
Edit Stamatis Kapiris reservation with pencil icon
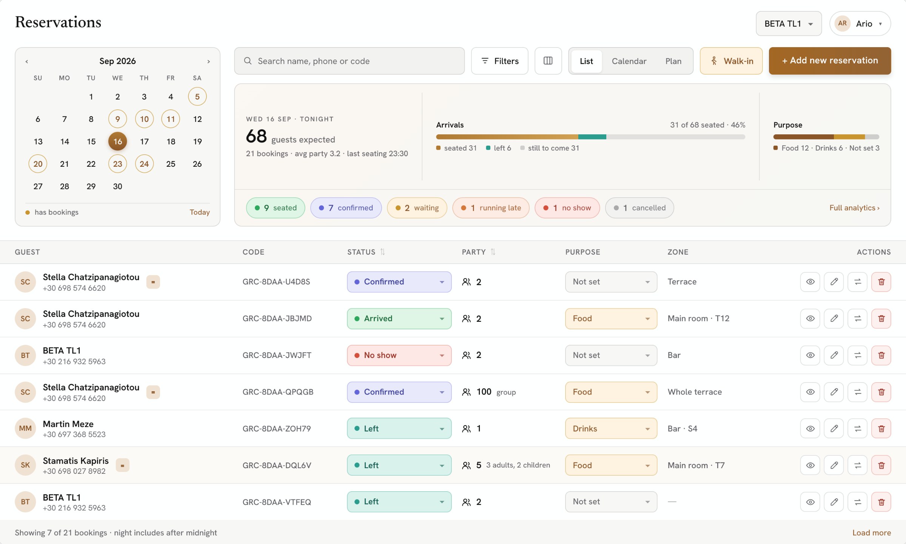(x=834, y=465)
